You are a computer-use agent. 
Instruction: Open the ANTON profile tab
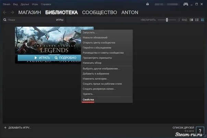point(130,12)
